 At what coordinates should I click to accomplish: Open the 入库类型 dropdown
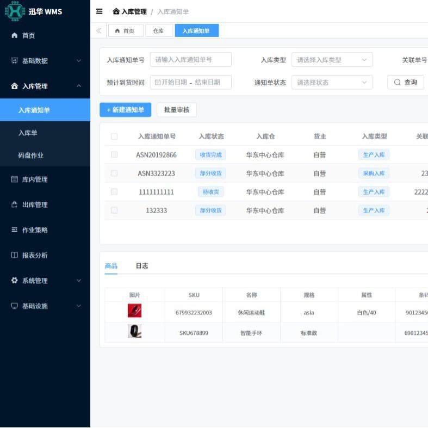coord(332,60)
